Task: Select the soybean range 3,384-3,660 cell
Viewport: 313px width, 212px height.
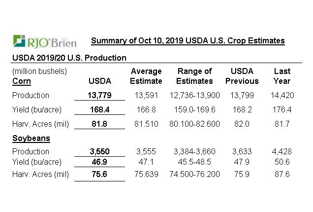Action: [194, 152]
